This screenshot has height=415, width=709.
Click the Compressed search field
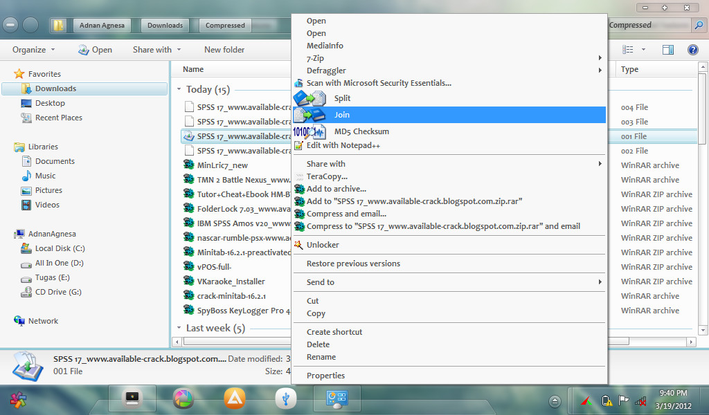tap(649, 26)
